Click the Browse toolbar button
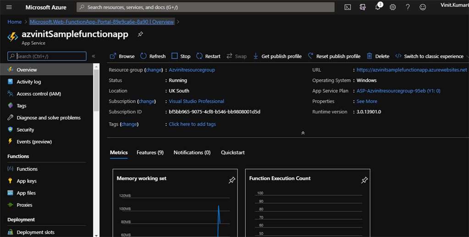The image size is (469, 237). [122, 56]
